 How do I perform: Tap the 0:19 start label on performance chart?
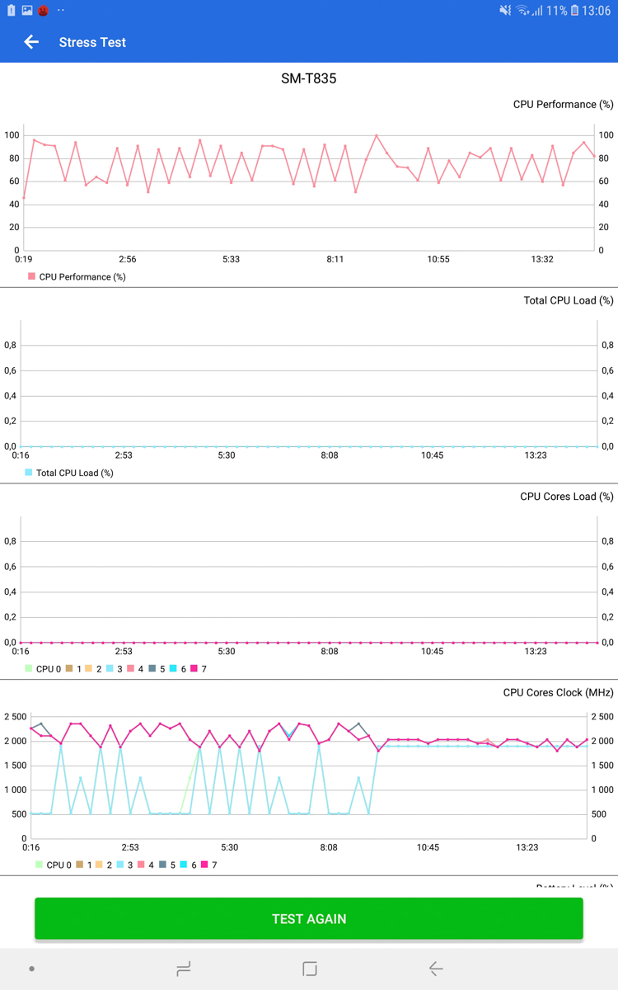click(x=24, y=259)
